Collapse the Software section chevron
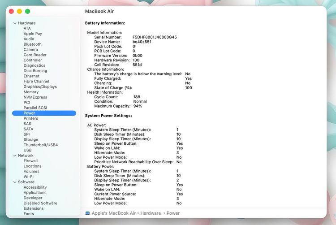The image size is (336, 225). pos(15,182)
